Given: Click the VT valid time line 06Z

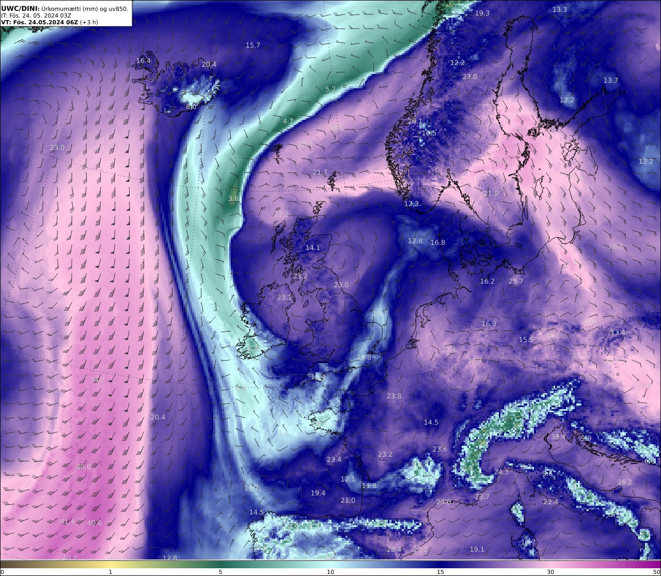Looking at the screenshot, I should (x=50, y=22).
